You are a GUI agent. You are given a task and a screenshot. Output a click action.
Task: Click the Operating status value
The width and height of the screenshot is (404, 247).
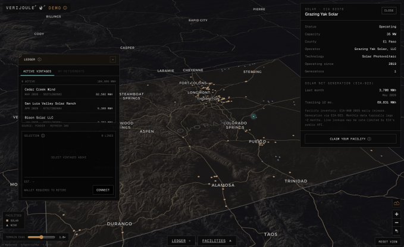387,27
